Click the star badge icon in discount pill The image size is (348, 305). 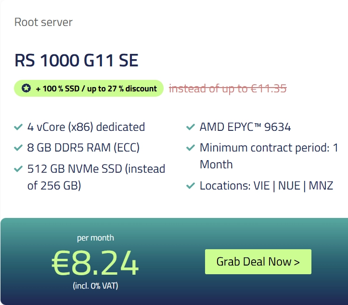[x=26, y=89]
